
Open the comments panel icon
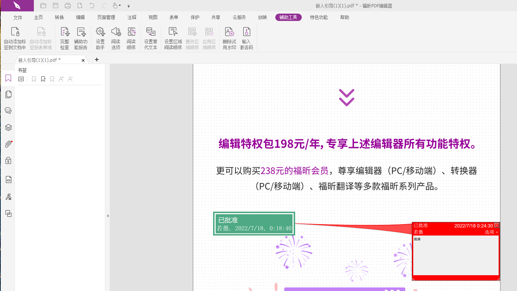pyautogui.click(x=8, y=110)
